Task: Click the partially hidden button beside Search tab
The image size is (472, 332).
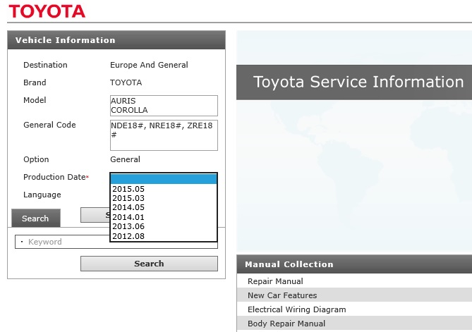Action: point(95,215)
